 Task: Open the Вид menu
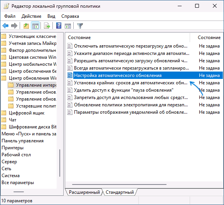(51, 16)
